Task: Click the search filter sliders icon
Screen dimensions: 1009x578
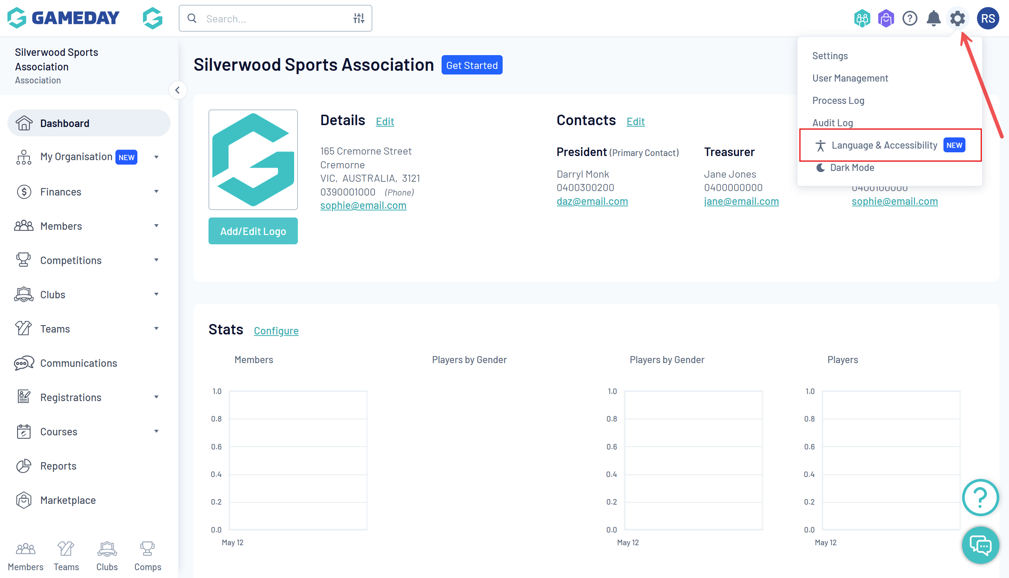Action: coord(359,18)
